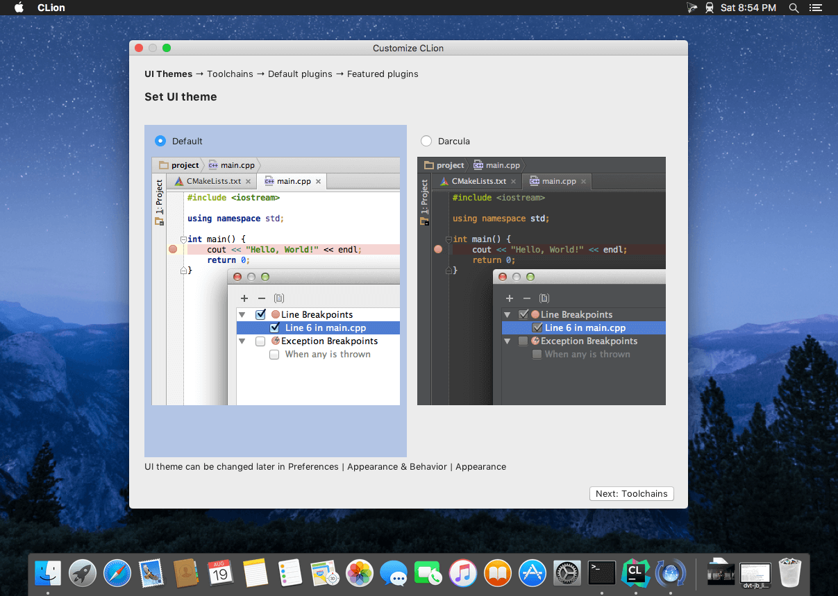Open System Preferences from the Dock
This screenshot has width=838, height=596.
(567, 573)
